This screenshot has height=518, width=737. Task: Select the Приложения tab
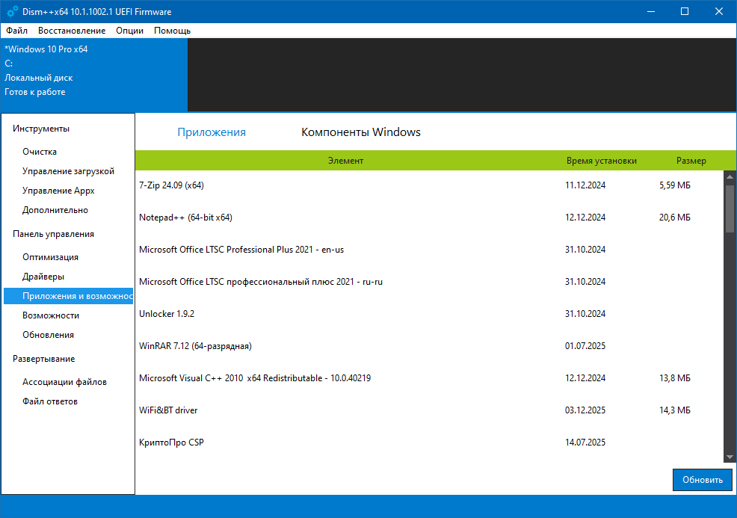211,132
